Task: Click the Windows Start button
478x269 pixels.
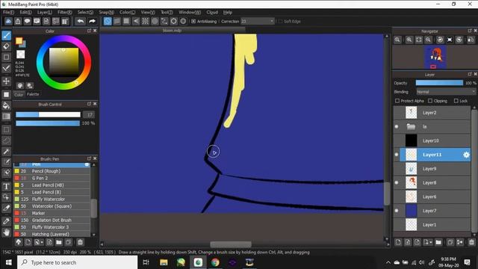Action: click(x=8, y=262)
